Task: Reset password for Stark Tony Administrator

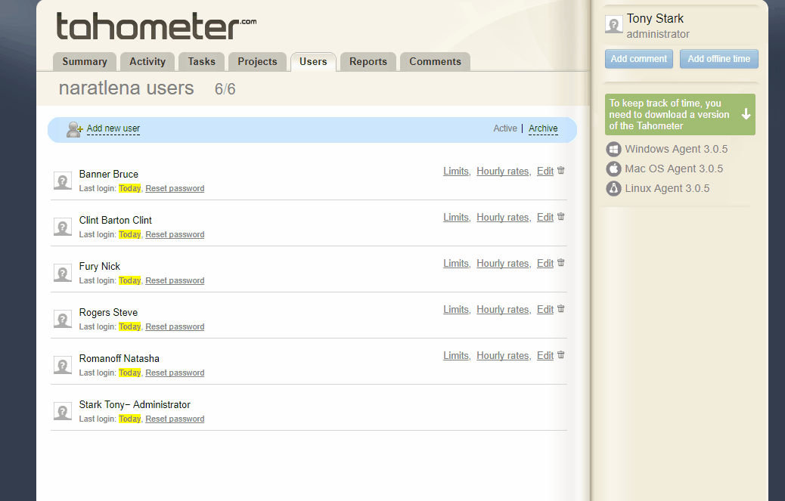Action: [175, 419]
